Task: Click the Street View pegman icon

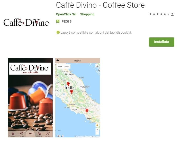Action: pyautogui.click(x=97, y=125)
